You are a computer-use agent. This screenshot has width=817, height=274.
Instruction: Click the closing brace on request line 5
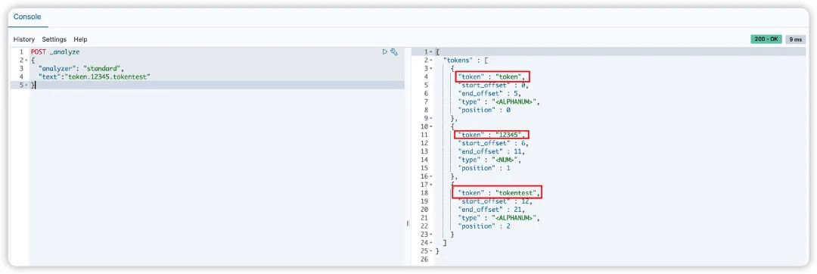click(33, 85)
